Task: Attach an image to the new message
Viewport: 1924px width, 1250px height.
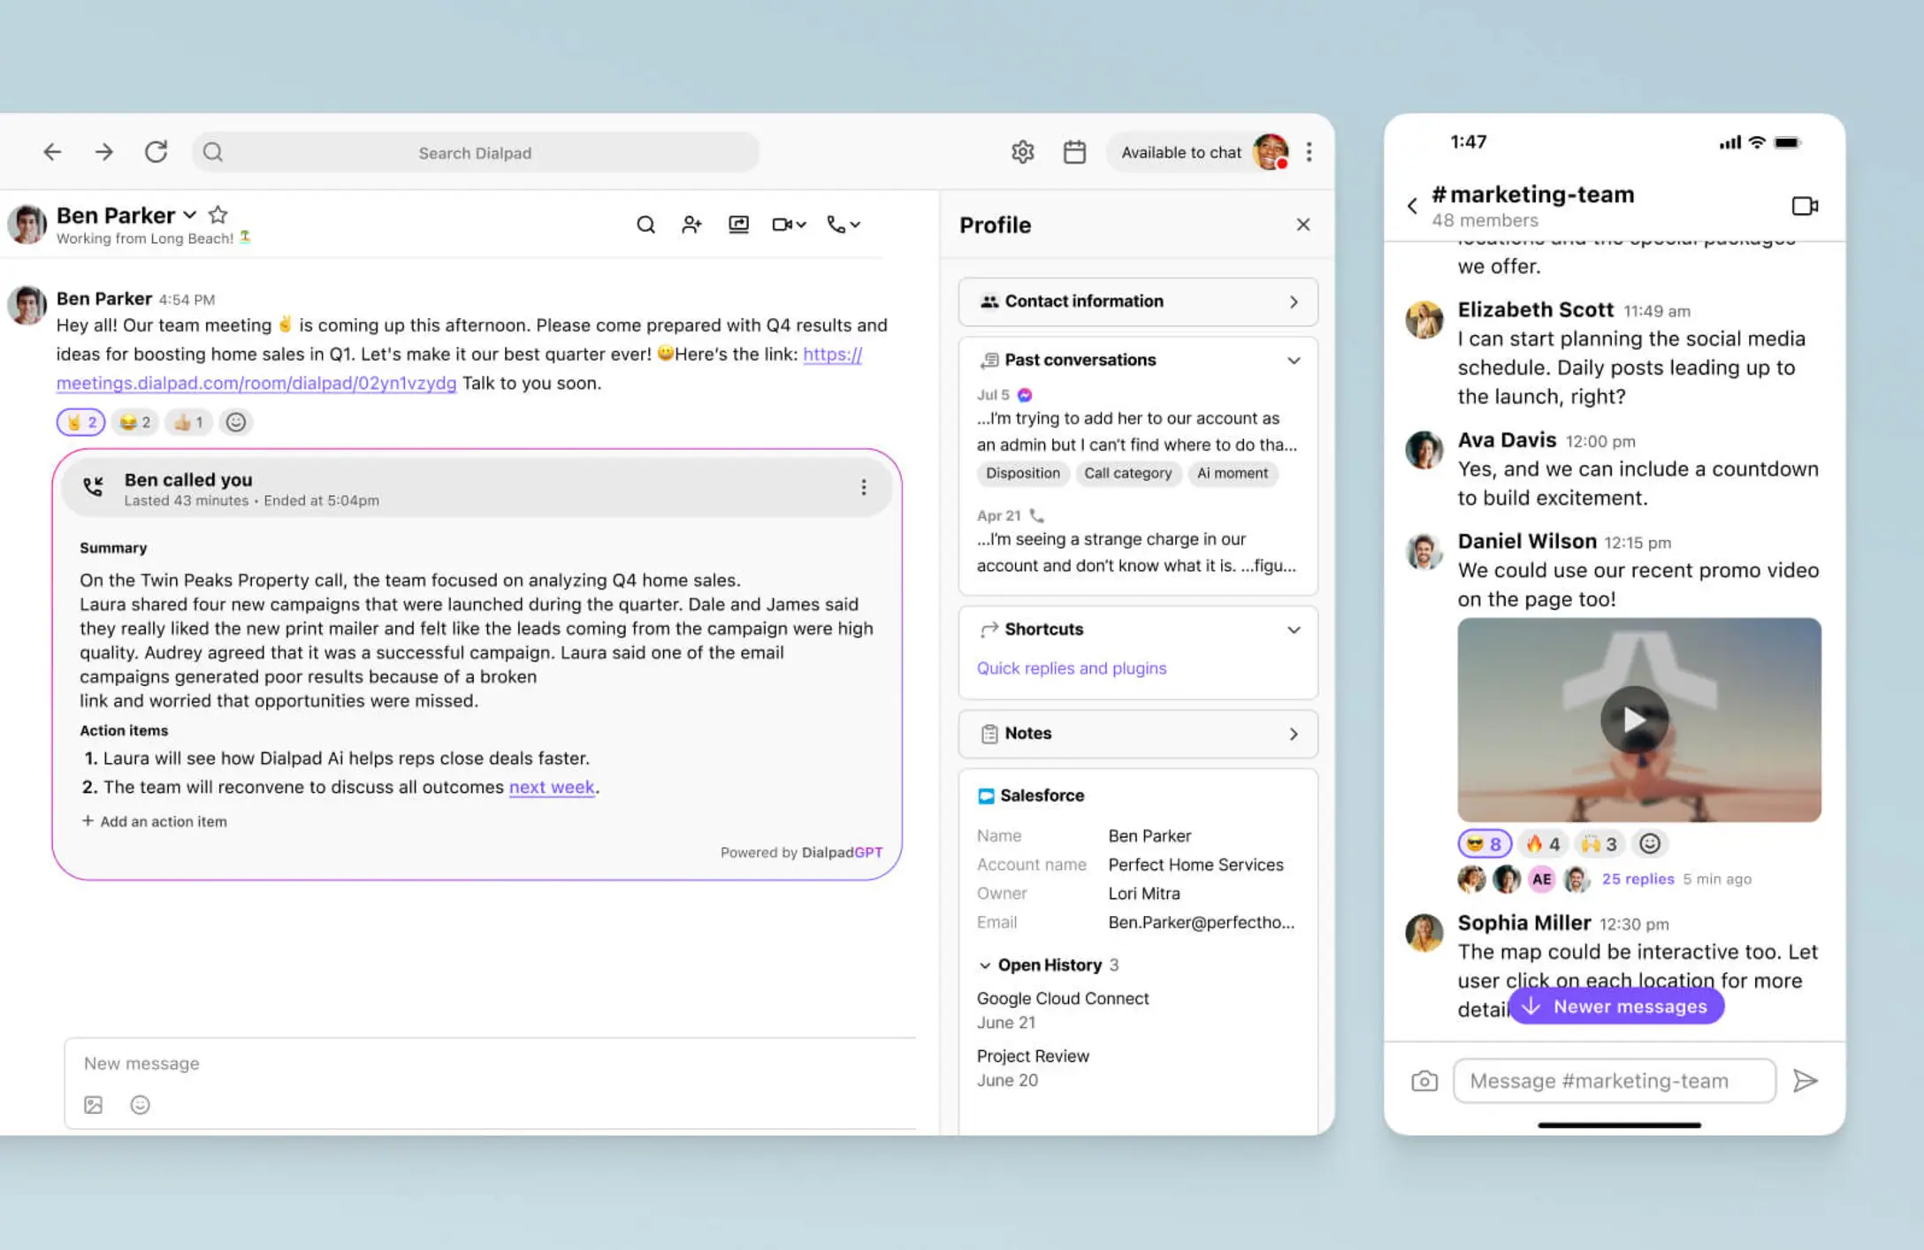Action: point(93,1104)
